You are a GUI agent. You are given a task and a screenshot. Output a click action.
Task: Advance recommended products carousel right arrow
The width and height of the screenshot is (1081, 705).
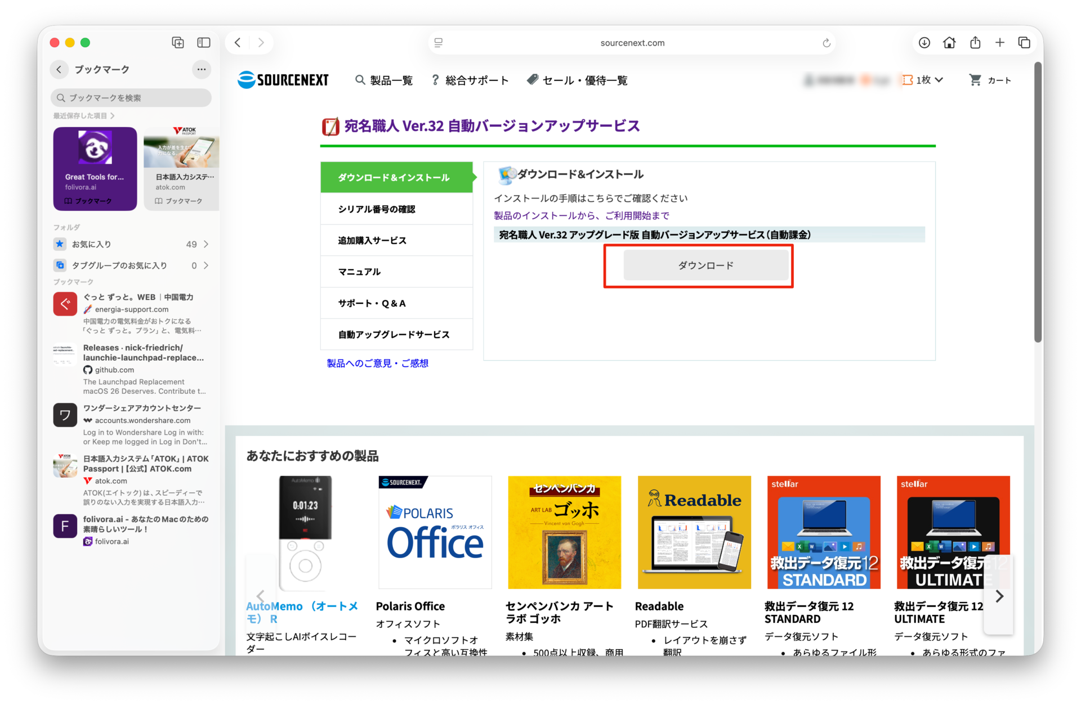point(999,596)
